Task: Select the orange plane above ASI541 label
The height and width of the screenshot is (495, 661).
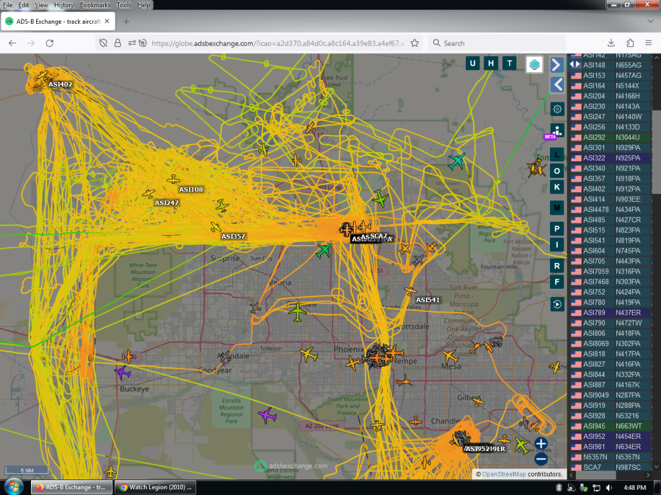Action: (x=410, y=291)
